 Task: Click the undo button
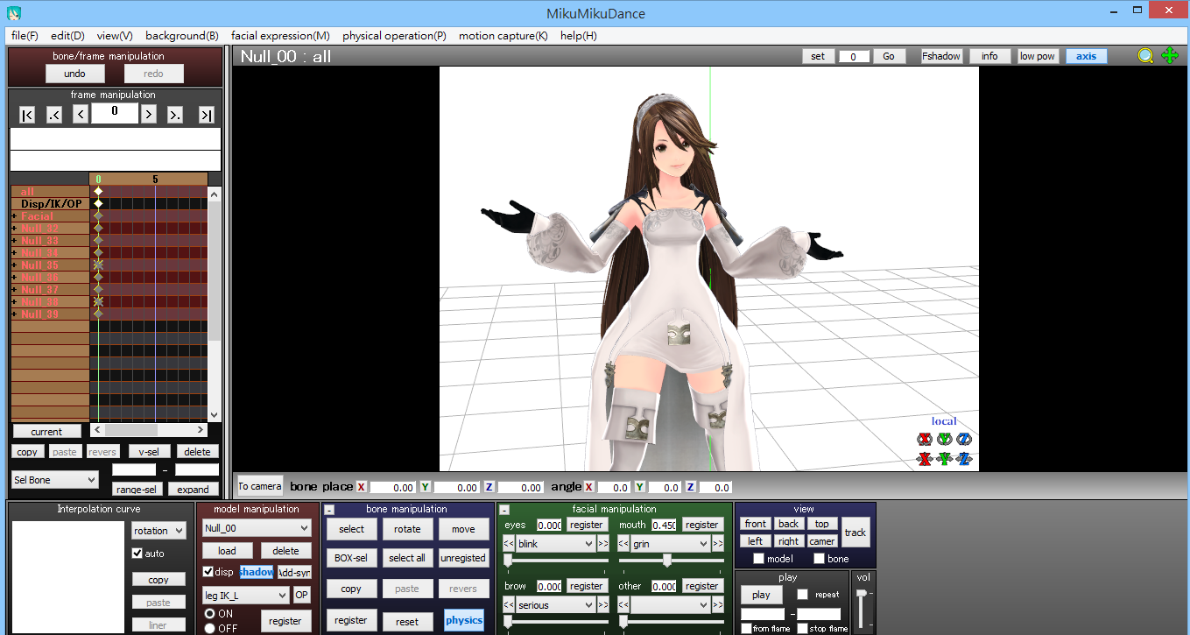click(x=75, y=74)
